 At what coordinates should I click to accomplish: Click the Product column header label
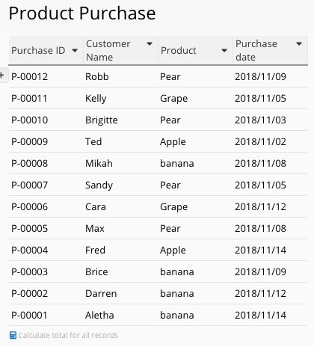(179, 51)
